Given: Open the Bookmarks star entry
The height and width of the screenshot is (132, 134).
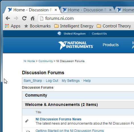Looking at the screenshot, I should click(37, 26).
